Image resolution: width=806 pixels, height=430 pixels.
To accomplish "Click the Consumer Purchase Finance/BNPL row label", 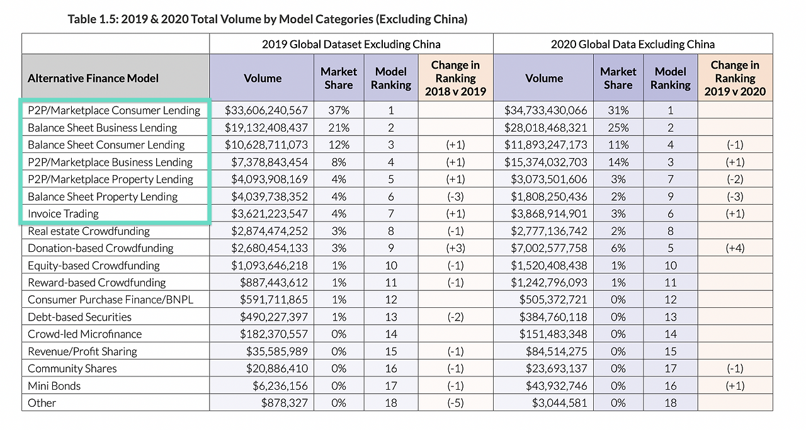I will [110, 300].
